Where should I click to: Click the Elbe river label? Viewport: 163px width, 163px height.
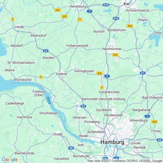pyautogui.click(x=48, y=100)
